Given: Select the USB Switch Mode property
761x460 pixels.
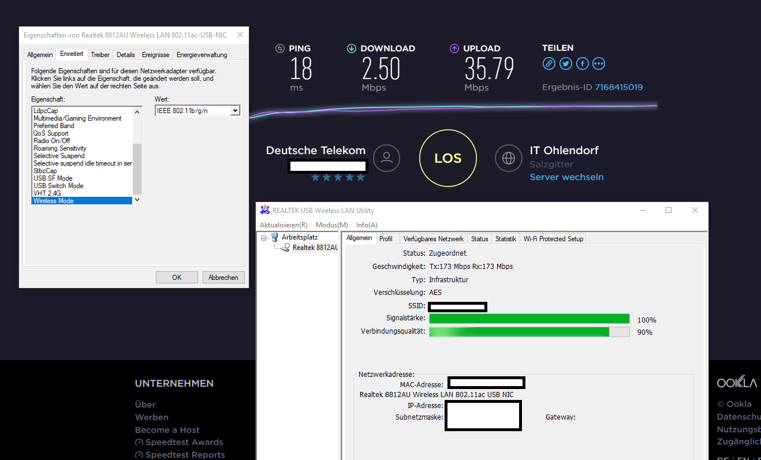Looking at the screenshot, I should pos(82,186).
